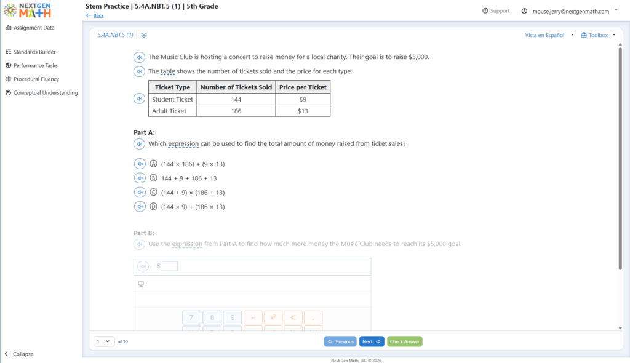Play audio for the Part A question
The height and width of the screenshot is (363, 630).
pyautogui.click(x=139, y=144)
